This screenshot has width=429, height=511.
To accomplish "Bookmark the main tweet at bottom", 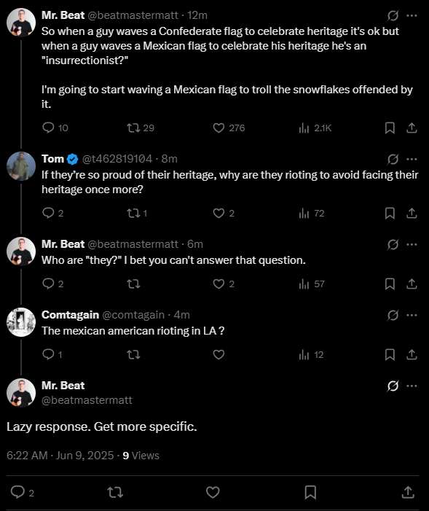I will (310, 492).
